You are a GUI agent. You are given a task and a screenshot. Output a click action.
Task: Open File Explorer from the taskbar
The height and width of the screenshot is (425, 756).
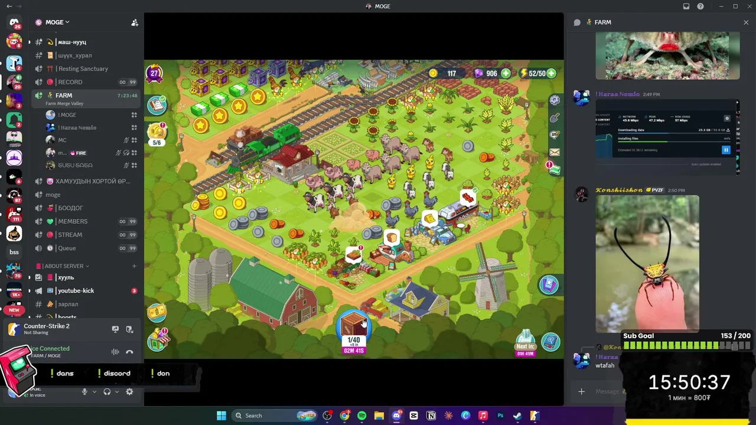pos(379,416)
